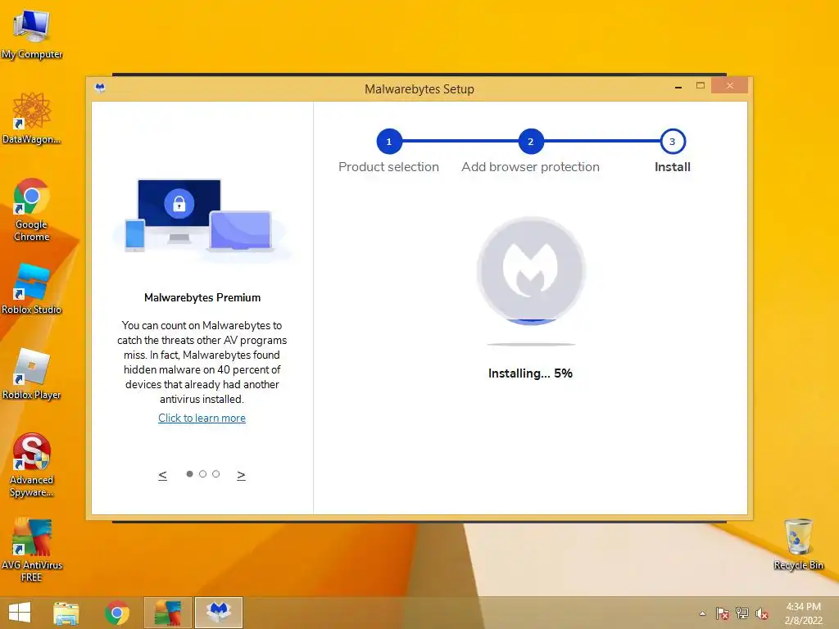Click the Malwarebytes title bar logo

coord(100,87)
